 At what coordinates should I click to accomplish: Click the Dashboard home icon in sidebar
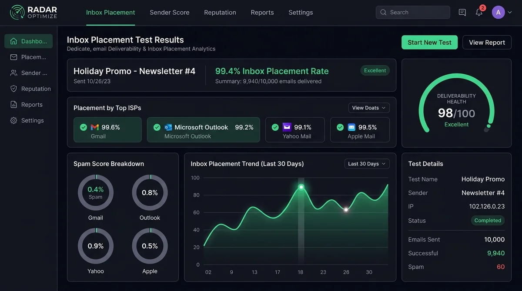click(13, 41)
